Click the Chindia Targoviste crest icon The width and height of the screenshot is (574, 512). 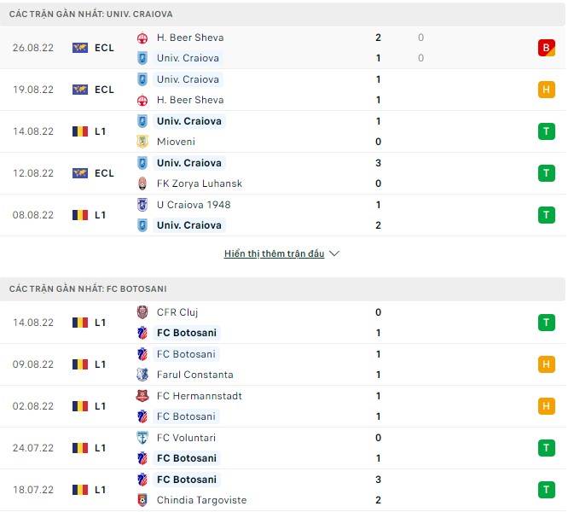142,500
